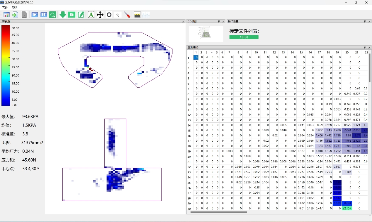Click the green add-folder icon
The height and width of the screenshot is (222, 372).
72,15
